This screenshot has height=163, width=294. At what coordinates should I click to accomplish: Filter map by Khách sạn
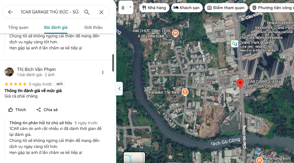(x=187, y=8)
